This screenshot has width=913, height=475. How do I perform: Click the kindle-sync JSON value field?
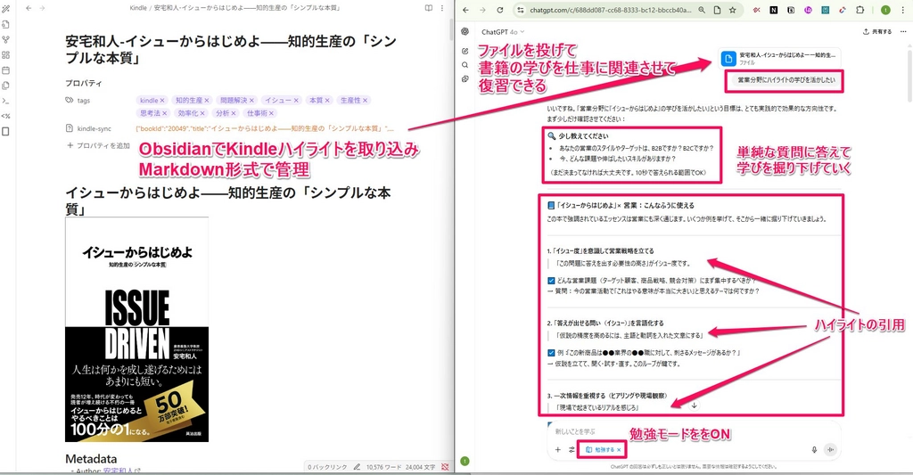coord(266,128)
